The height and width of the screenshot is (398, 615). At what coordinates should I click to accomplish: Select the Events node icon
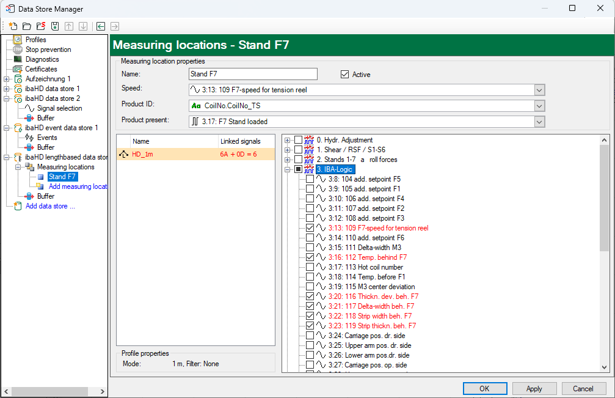[29, 138]
